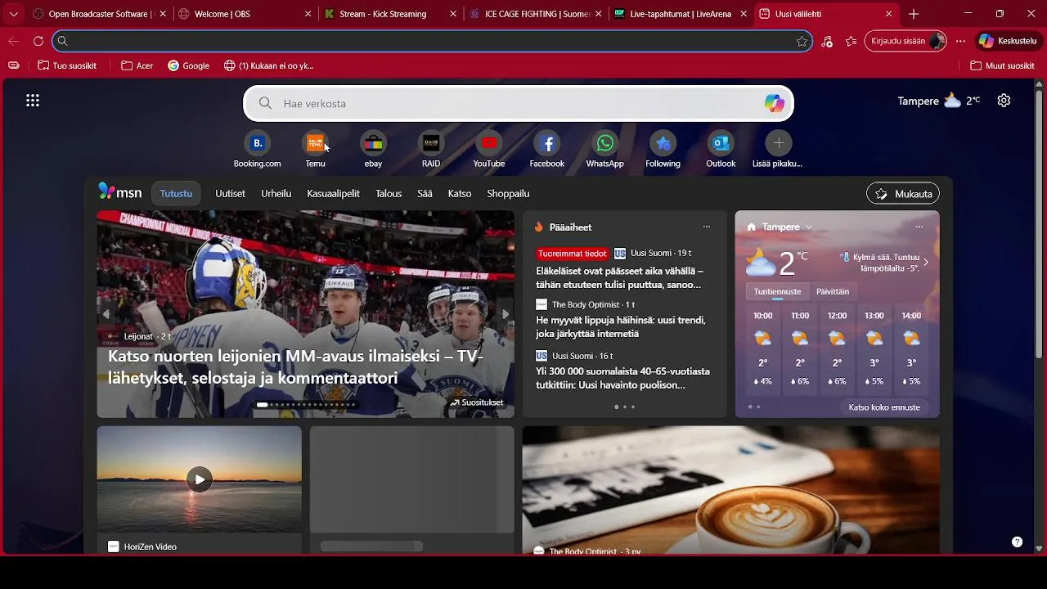Open the Booking.com shortcut

coord(257,150)
